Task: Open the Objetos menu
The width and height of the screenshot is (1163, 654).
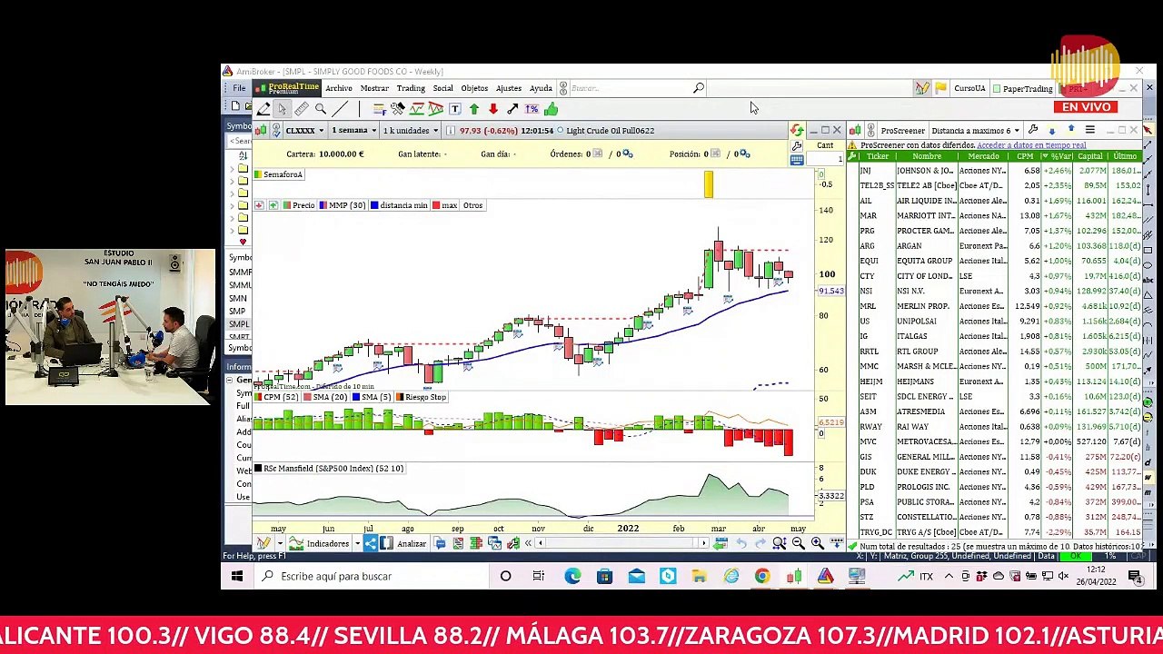Action: pyautogui.click(x=474, y=88)
